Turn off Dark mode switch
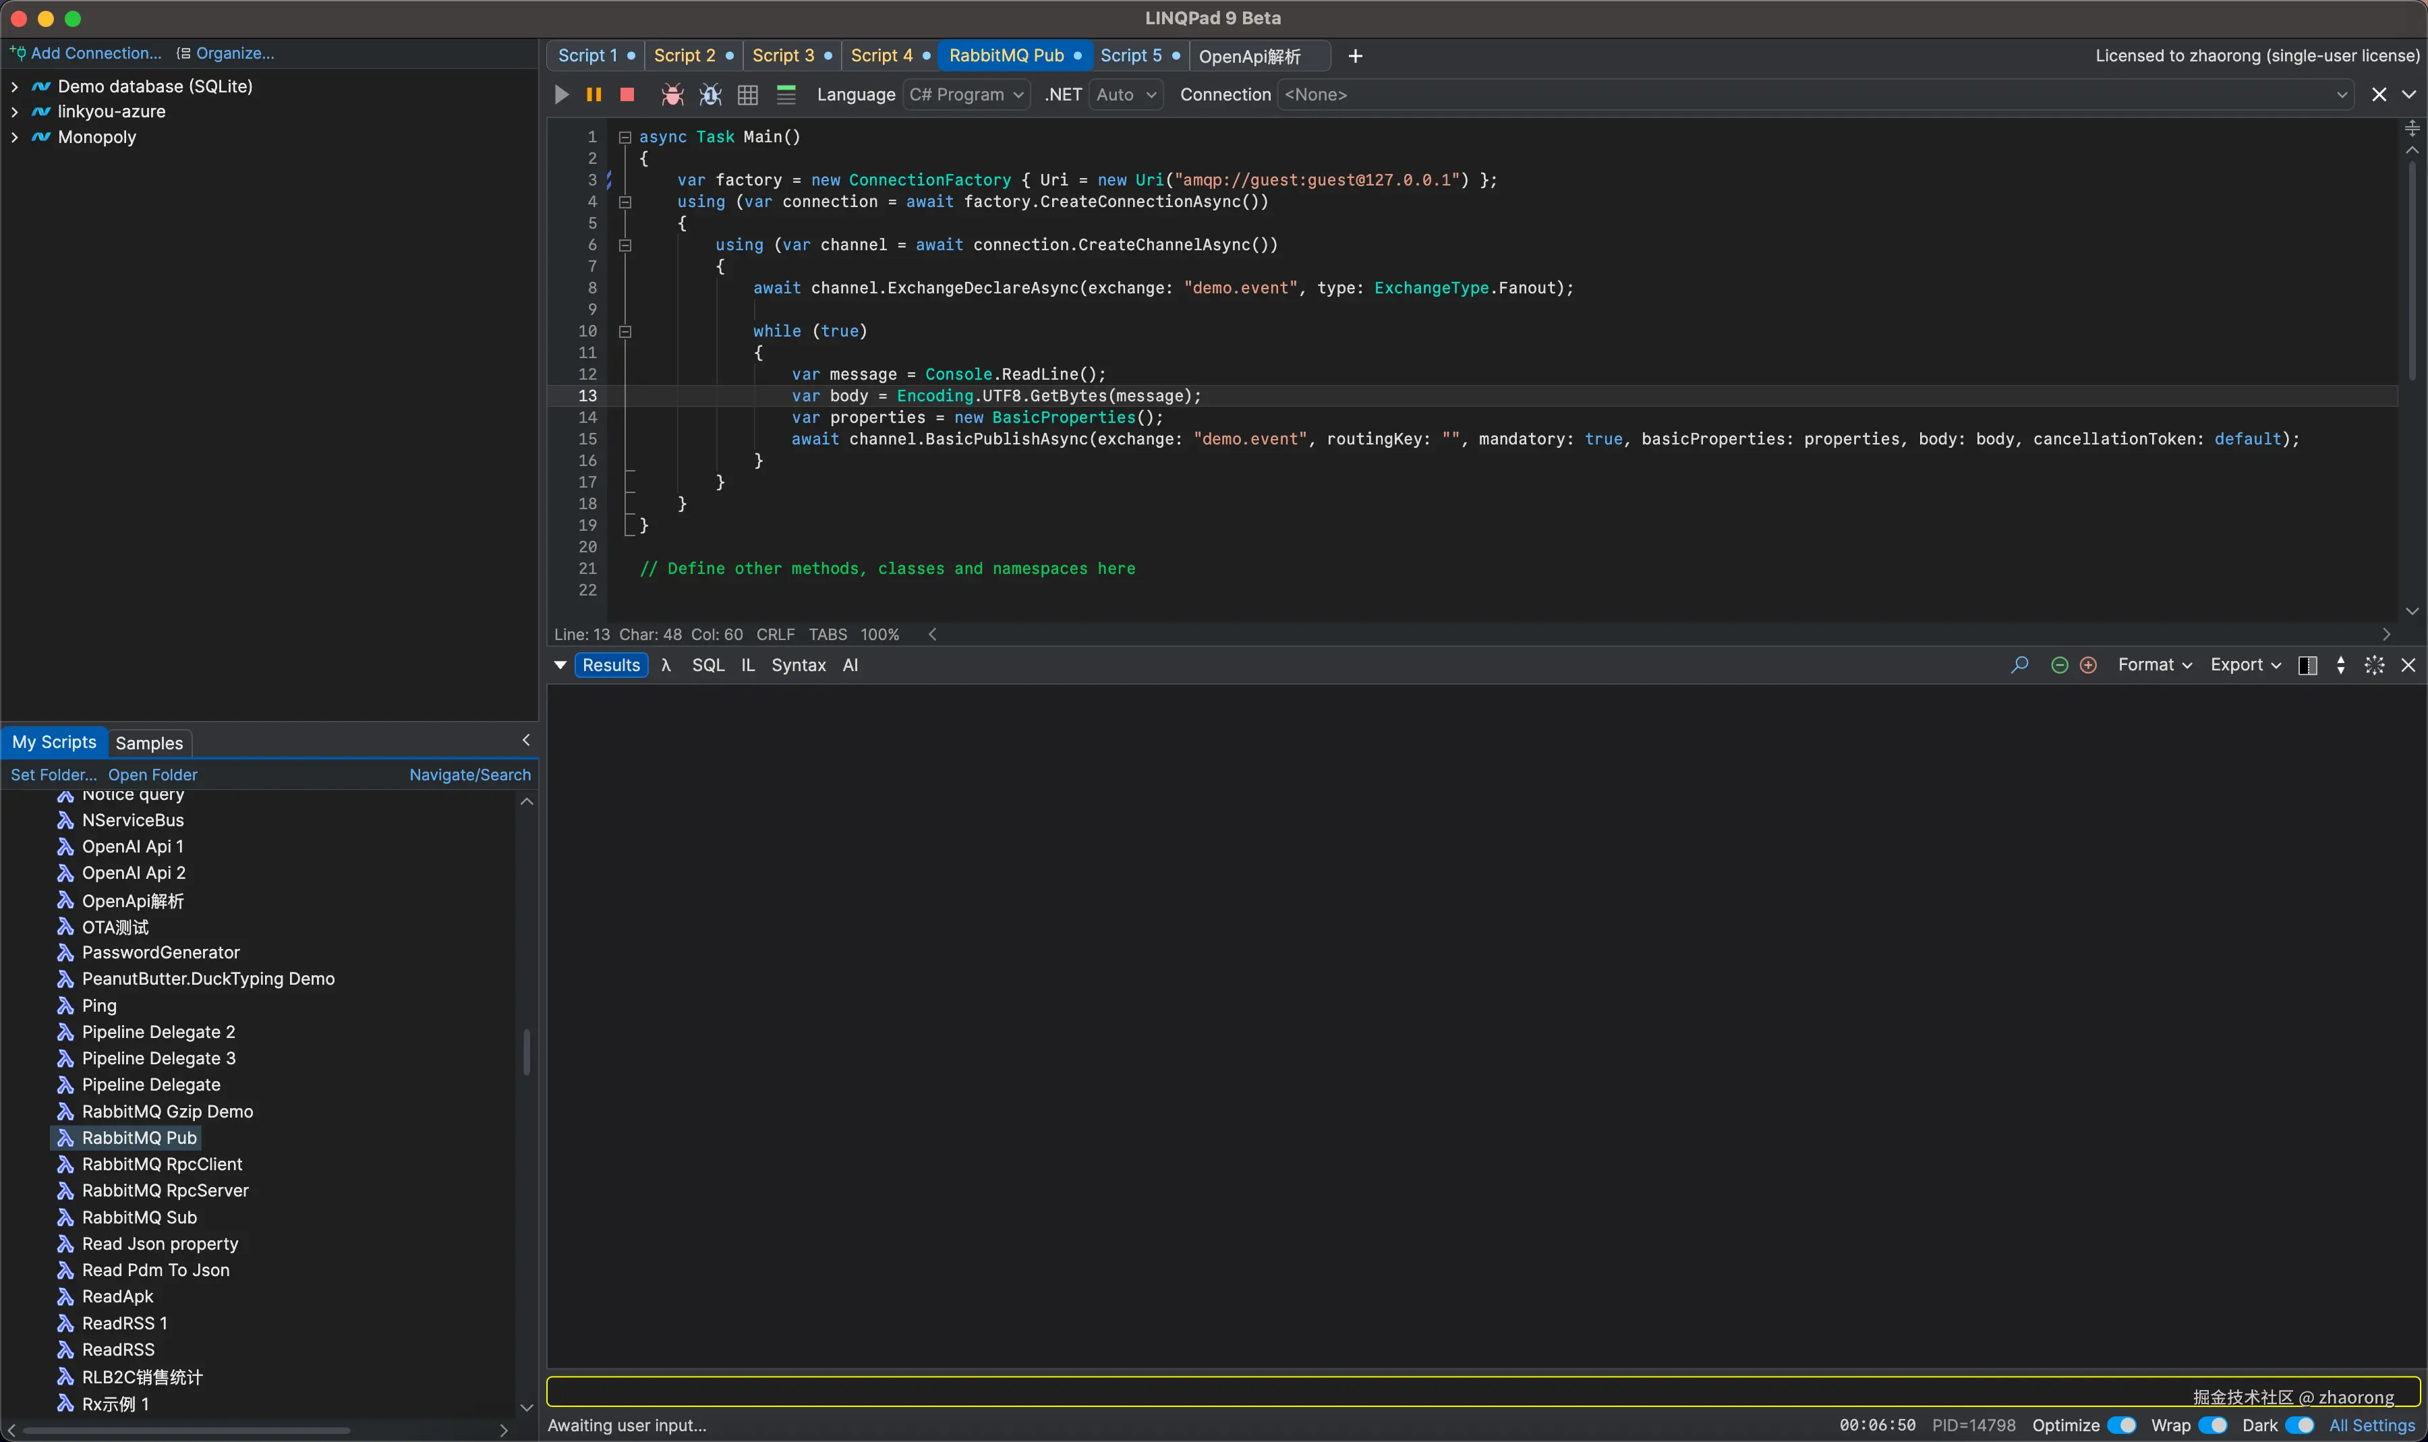The width and height of the screenshot is (2428, 1442). click(2299, 1424)
